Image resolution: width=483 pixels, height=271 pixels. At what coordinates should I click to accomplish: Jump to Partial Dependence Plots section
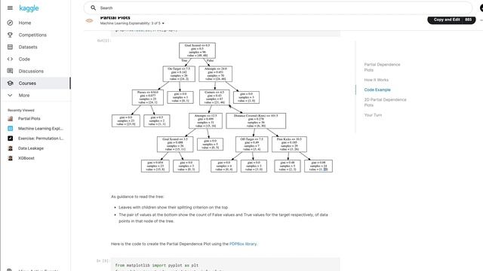click(382, 67)
